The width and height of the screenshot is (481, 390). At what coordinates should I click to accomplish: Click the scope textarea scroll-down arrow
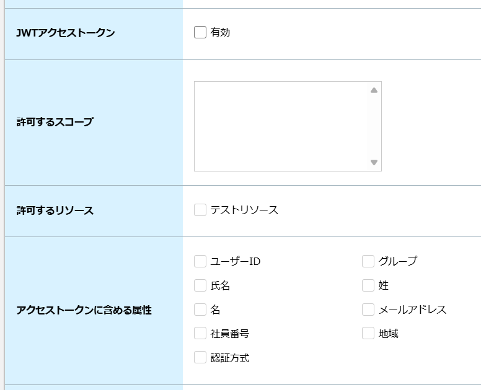point(374,162)
